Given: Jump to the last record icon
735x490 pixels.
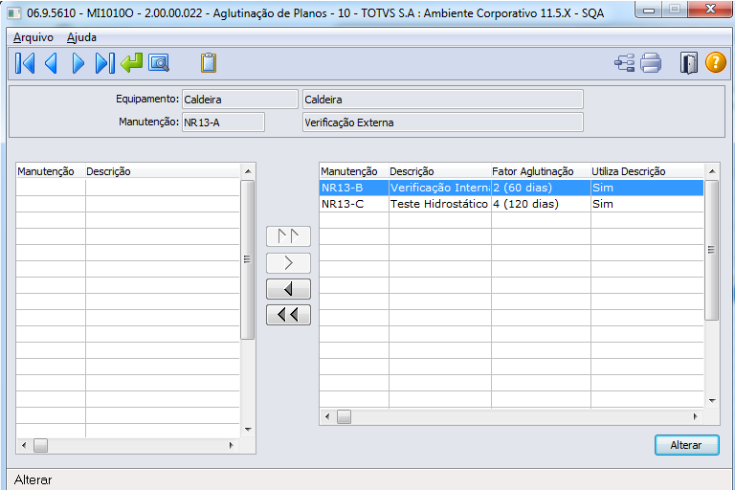Looking at the screenshot, I should [x=105, y=63].
